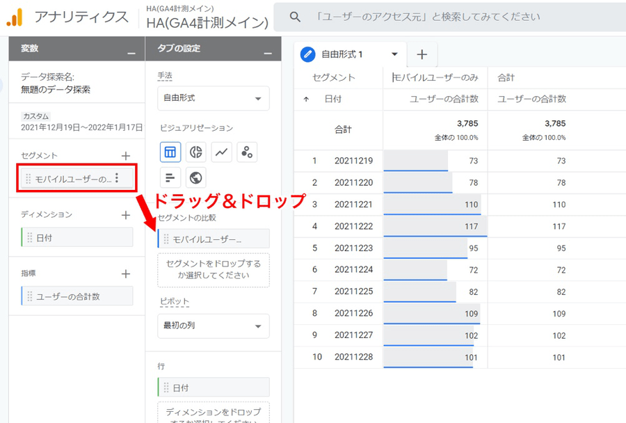Add a new tab with plus button
Screen dimensions: 626x423
tap(422, 54)
